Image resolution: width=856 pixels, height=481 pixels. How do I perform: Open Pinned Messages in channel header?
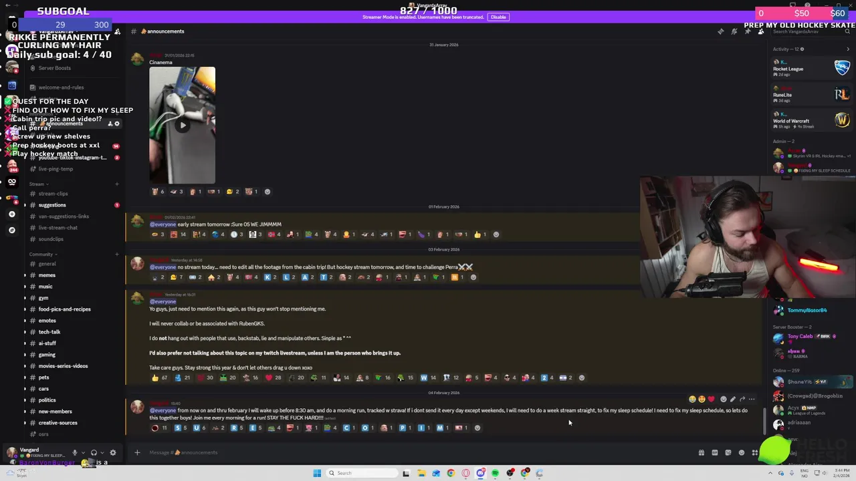click(748, 31)
